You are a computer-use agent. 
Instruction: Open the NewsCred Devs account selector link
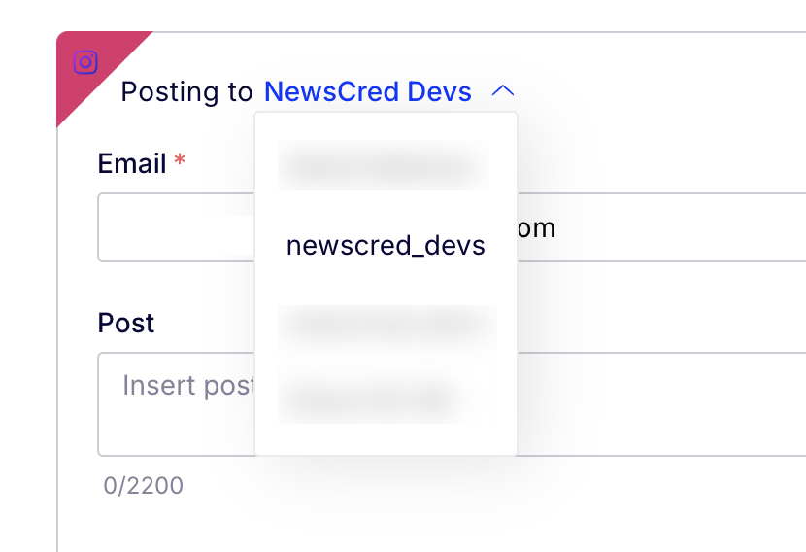pyautogui.click(x=367, y=91)
